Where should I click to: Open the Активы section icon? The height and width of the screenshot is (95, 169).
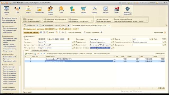pos(116,10)
